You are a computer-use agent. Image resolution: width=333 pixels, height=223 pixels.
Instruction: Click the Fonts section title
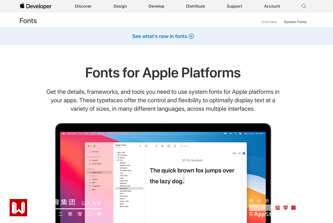coord(28,21)
